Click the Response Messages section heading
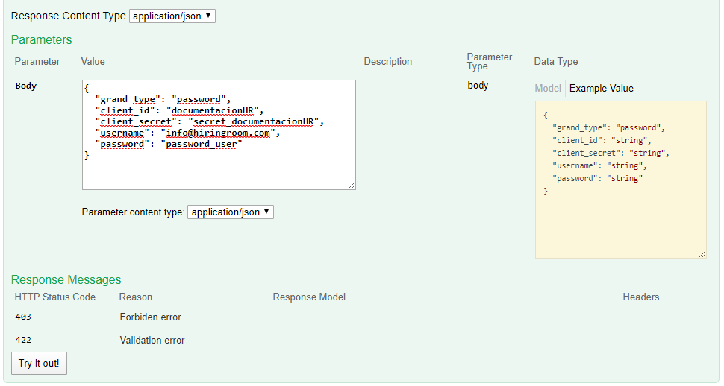 (x=66, y=280)
